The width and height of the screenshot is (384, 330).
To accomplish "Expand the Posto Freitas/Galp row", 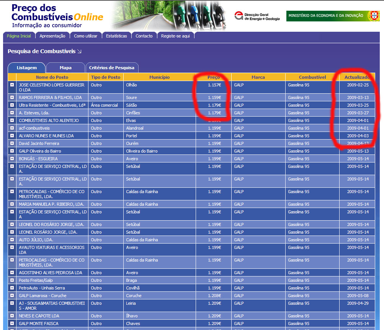I will pyautogui.click(x=12, y=280).
